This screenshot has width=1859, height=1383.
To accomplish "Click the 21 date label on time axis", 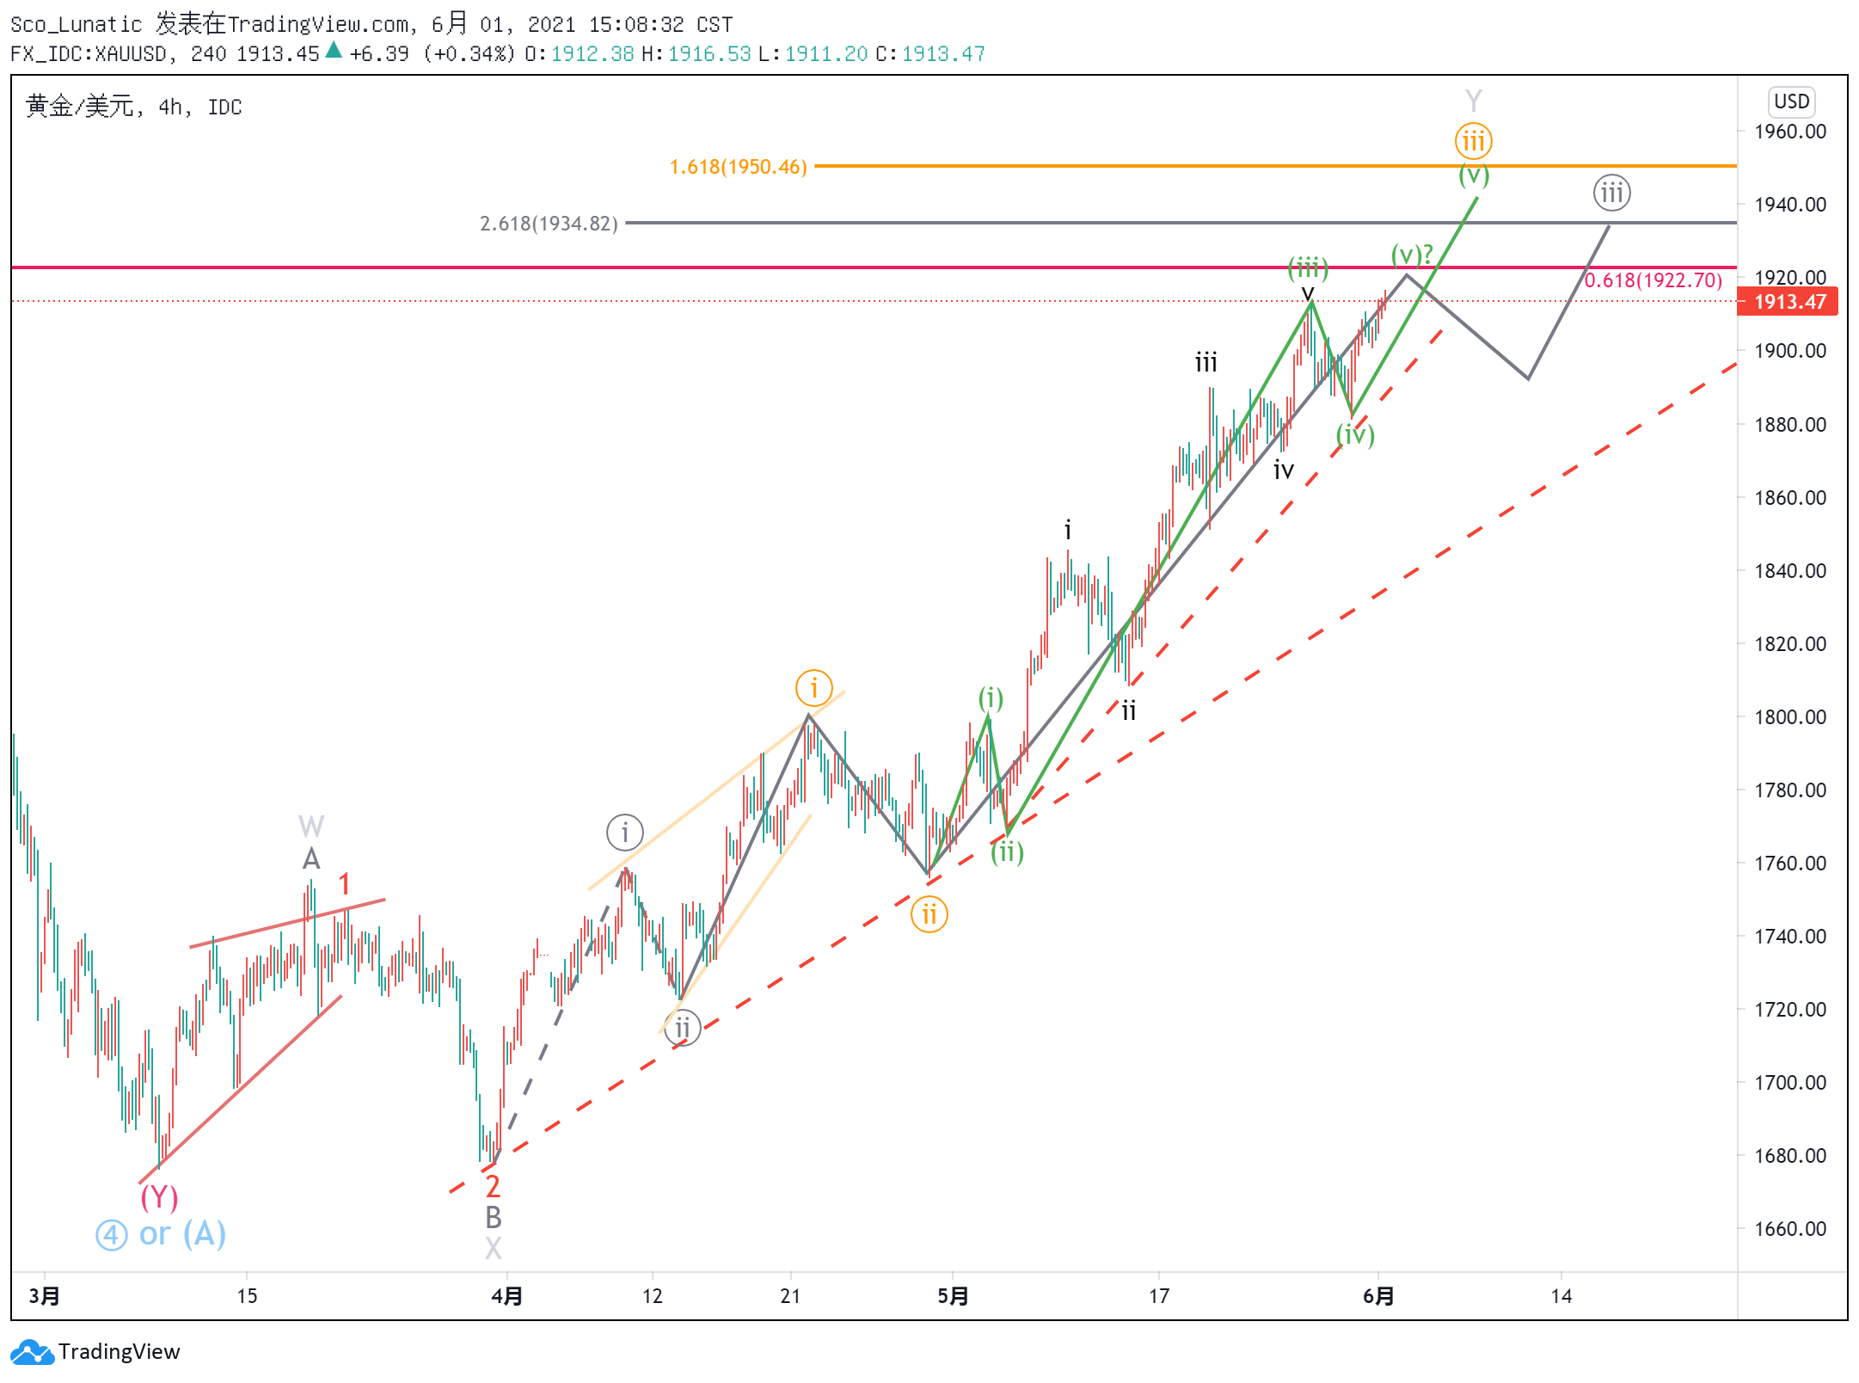I will (790, 1296).
